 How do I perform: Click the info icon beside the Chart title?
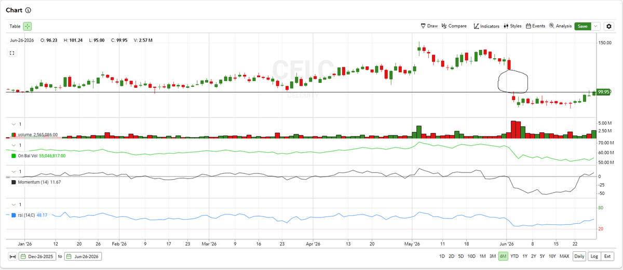(x=28, y=10)
